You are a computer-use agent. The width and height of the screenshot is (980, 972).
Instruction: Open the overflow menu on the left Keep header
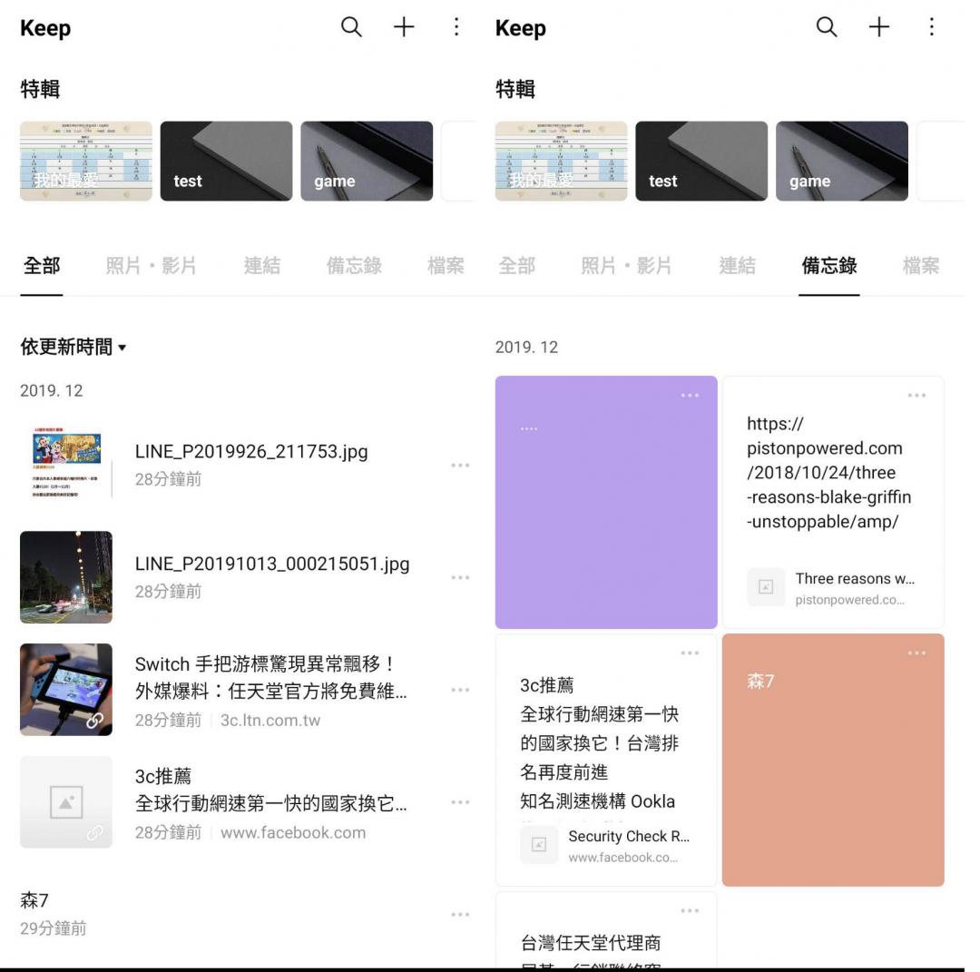point(456,27)
